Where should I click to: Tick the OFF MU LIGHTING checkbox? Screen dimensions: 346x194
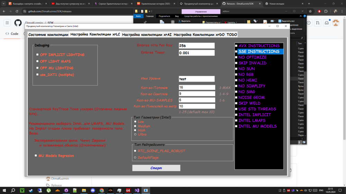point(37,68)
